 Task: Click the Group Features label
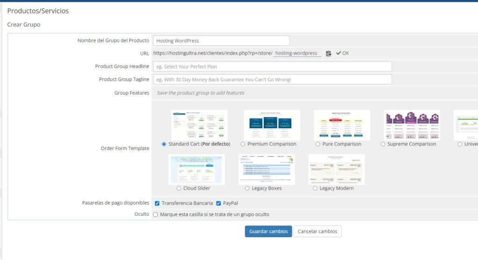pos(132,93)
